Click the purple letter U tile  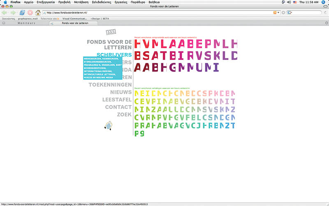(x=199, y=67)
